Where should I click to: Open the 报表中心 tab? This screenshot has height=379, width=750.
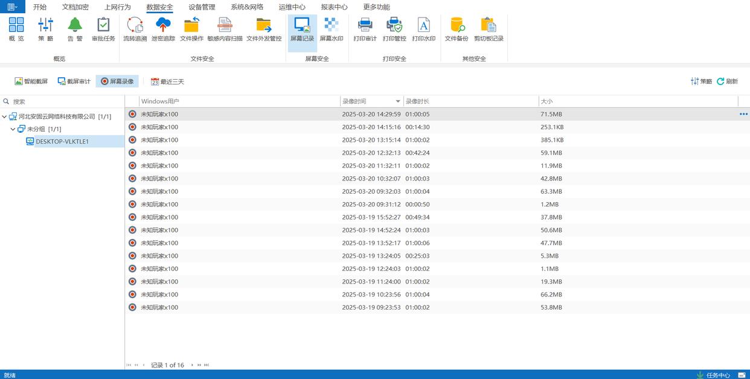pos(334,7)
